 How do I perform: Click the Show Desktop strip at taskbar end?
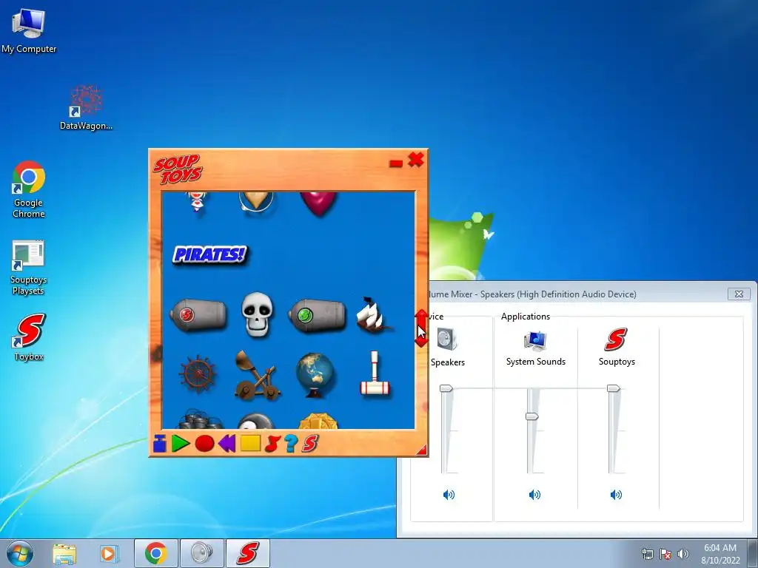[x=752, y=553]
